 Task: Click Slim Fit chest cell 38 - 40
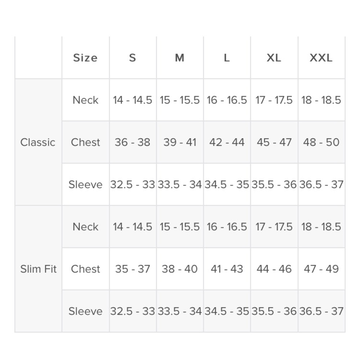click(180, 269)
